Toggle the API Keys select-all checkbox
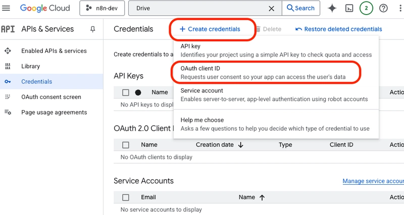 coord(126,92)
